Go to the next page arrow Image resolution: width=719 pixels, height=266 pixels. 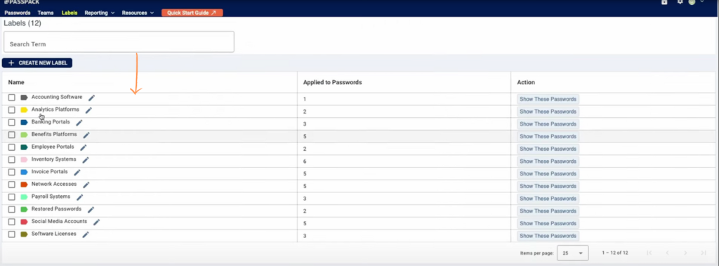(x=685, y=253)
